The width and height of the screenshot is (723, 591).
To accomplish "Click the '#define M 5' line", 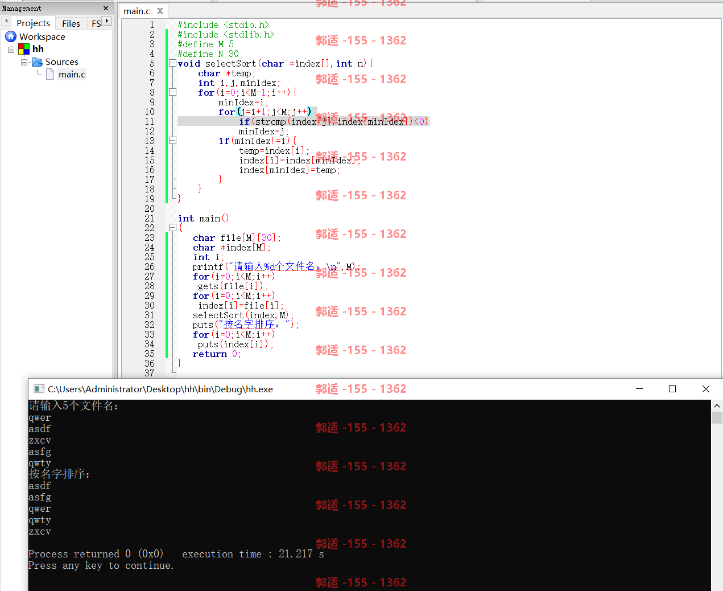I will click(205, 44).
